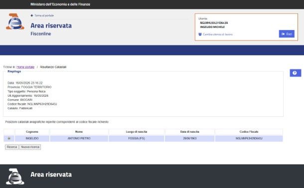Click the users icon beside Cambia utenza
Viewport: 304px width, 188px height.
(200, 34)
